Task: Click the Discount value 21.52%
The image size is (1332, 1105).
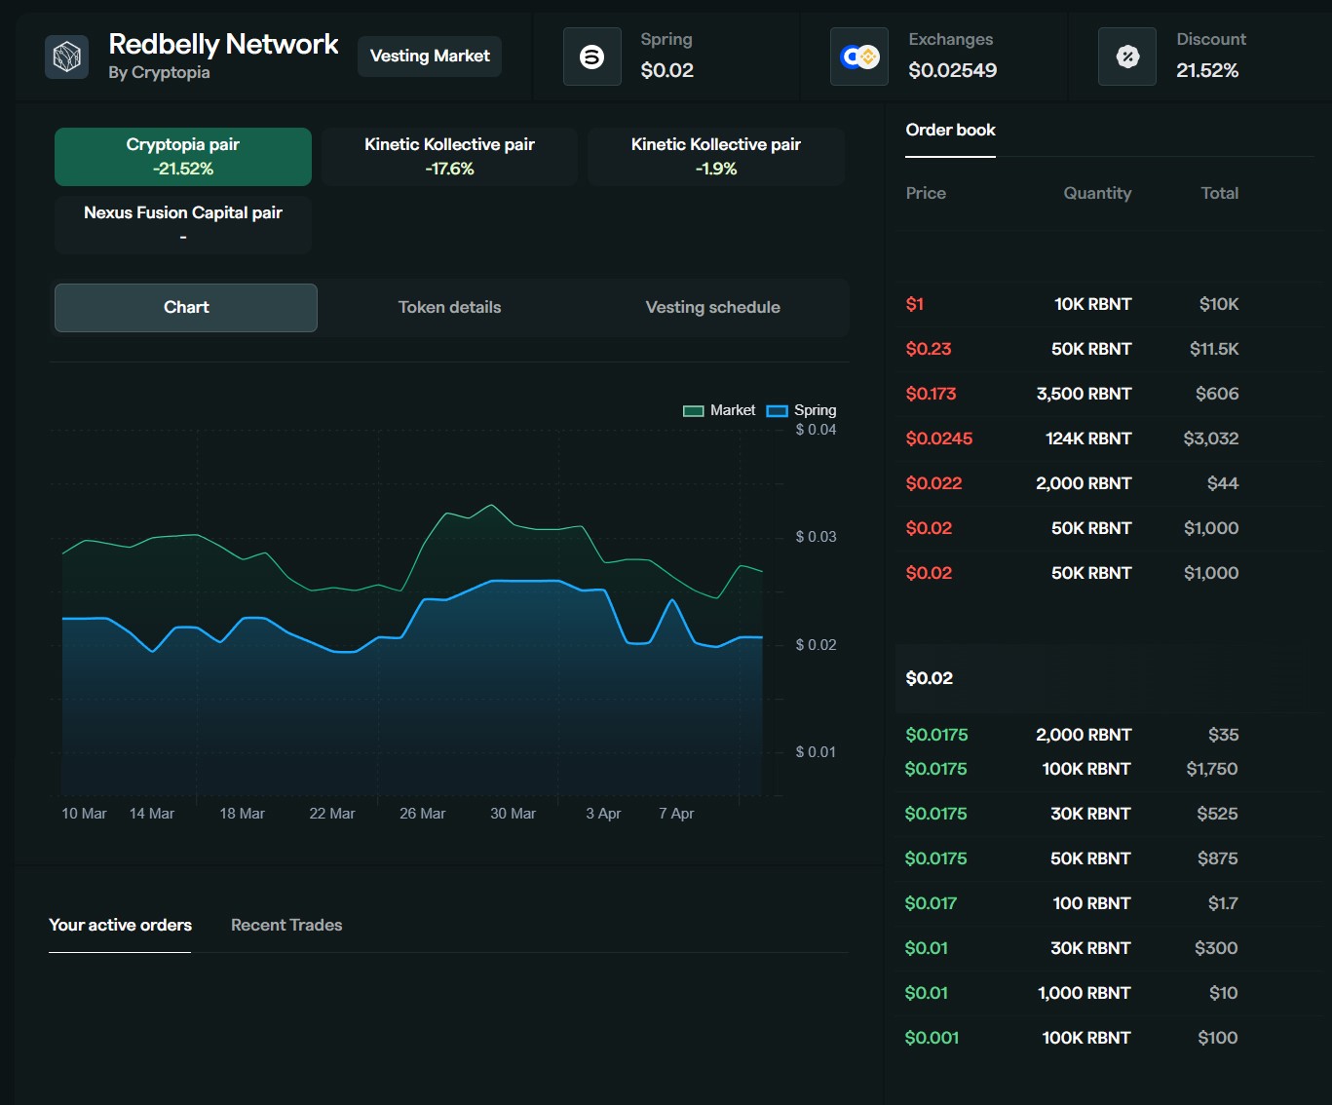Action: tap(1207, 70)
